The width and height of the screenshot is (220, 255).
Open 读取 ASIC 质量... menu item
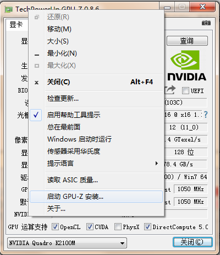(x=96, y=180)
